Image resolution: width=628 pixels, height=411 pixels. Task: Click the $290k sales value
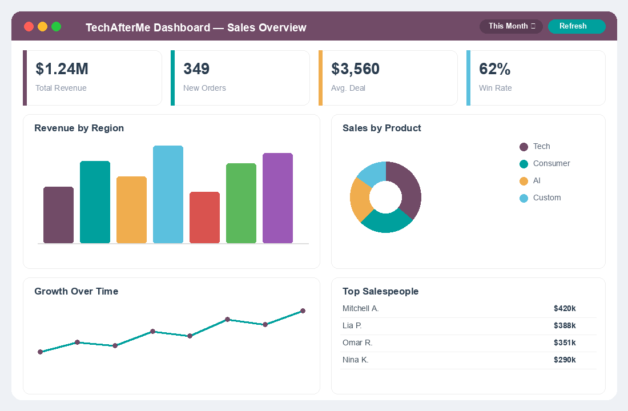565,360
